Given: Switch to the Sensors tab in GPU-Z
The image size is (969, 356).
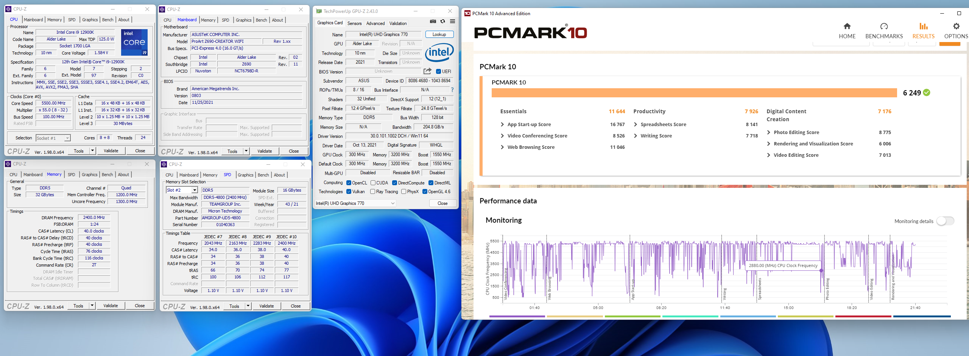Looking at the screenshot, I should (354, 23).
